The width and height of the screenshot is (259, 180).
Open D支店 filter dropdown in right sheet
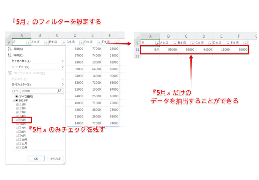(228, 43)
